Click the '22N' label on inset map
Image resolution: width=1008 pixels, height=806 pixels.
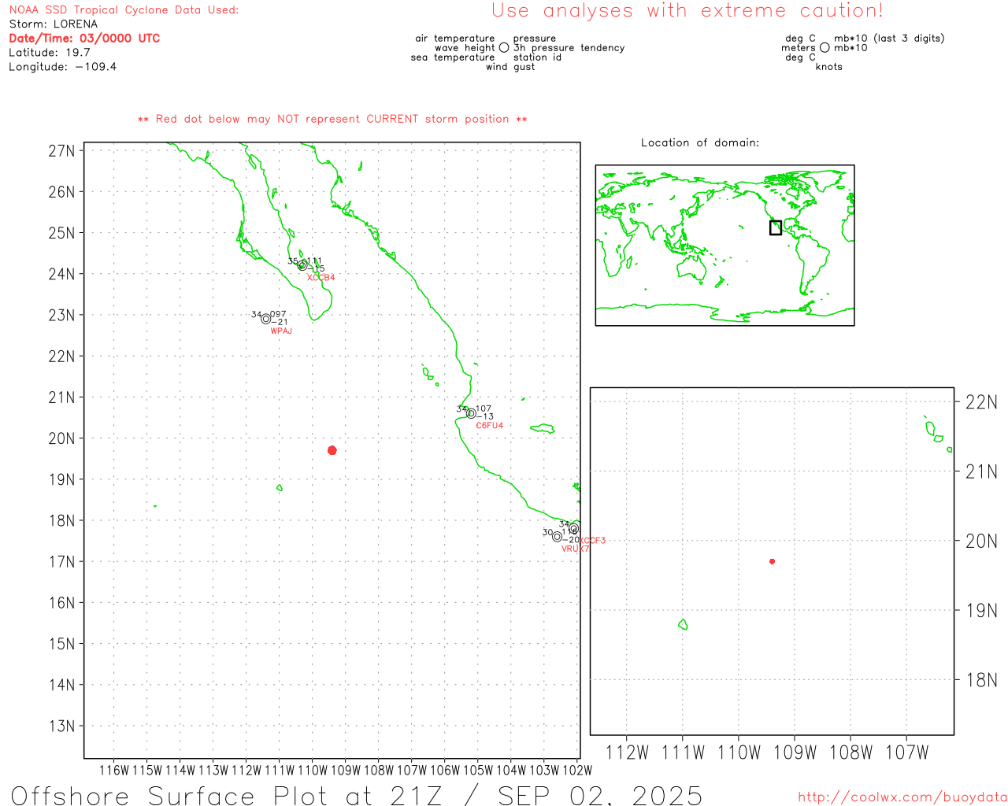coord(981,402)
